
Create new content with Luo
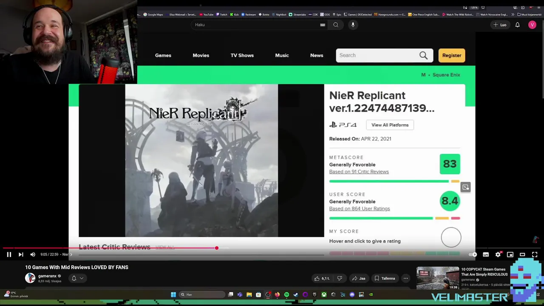(x=500, y=25)
